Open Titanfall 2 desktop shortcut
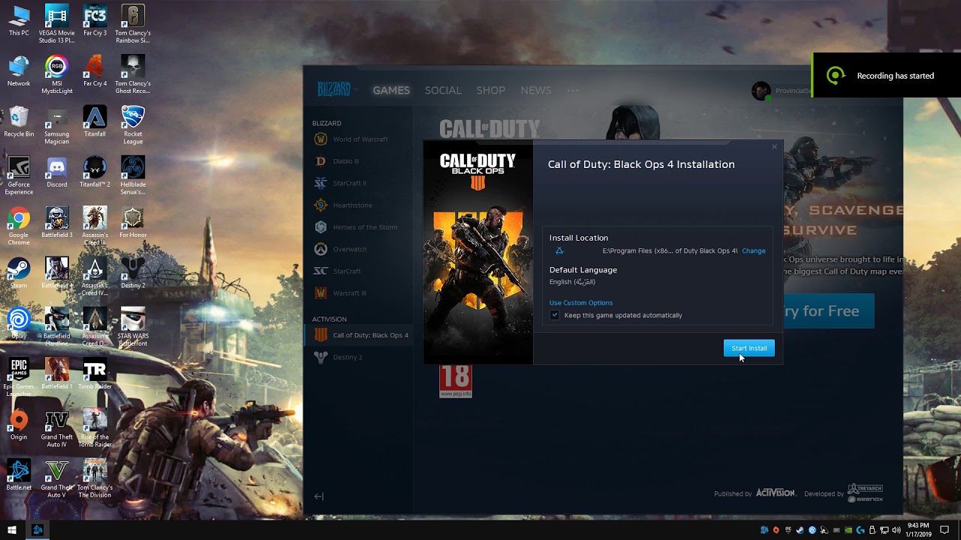 coord(95,172)
